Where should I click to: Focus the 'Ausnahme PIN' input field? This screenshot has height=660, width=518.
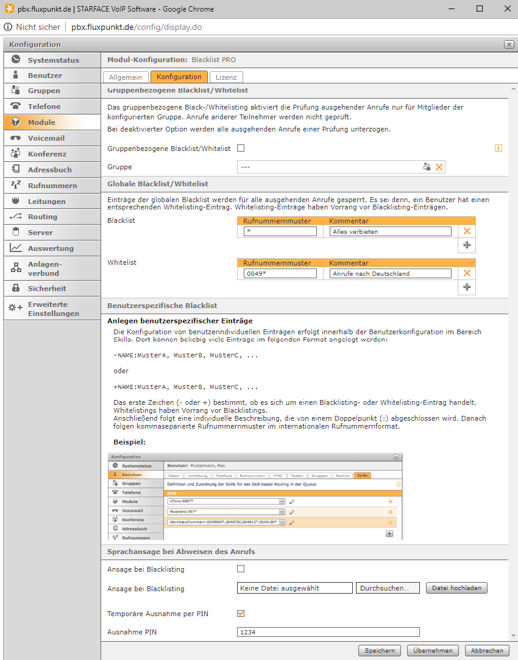[328, 632]
